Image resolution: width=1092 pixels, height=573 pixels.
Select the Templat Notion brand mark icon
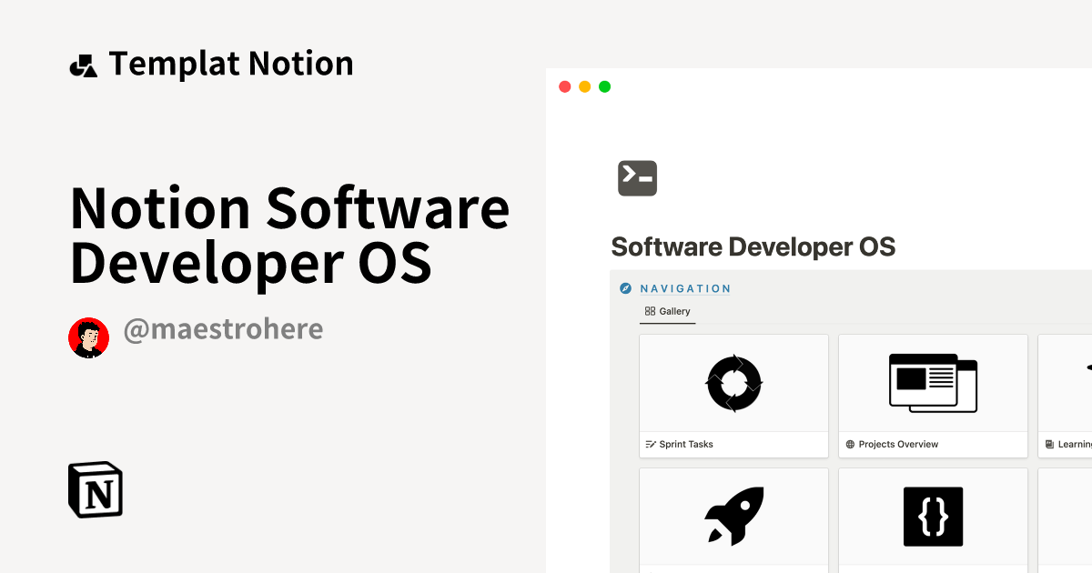[83, 64]
